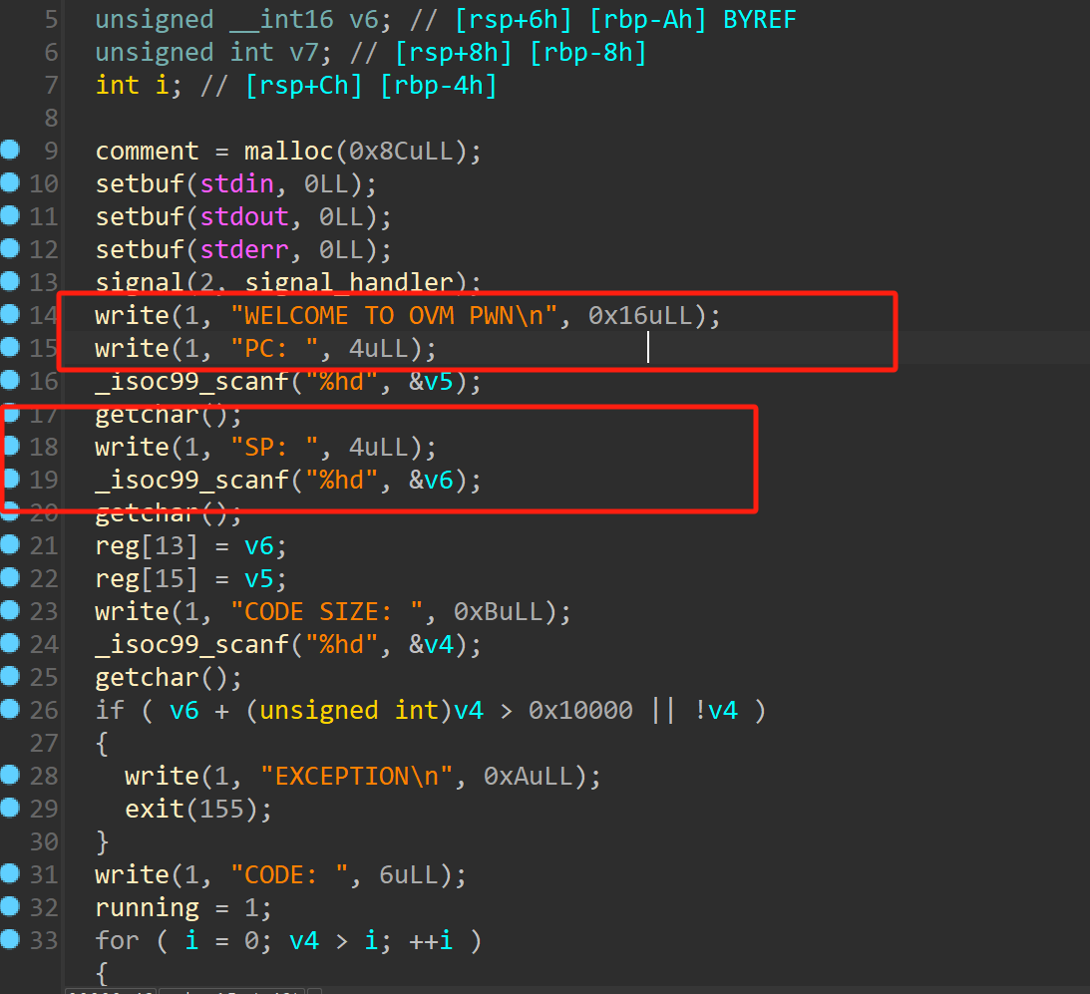Image resolution: width=1090 pixels, height=994 pixels.
Task: Enable breakpoint on line 28 EXCEPTION write
Action: tap(10, 776)
